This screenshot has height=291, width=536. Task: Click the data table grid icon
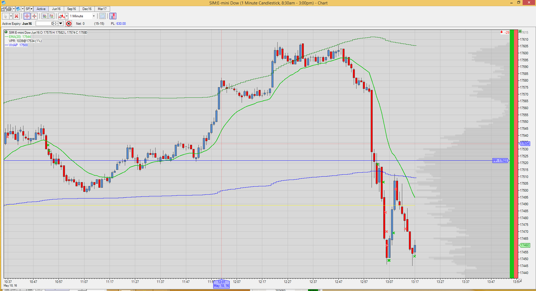(103, 16)
